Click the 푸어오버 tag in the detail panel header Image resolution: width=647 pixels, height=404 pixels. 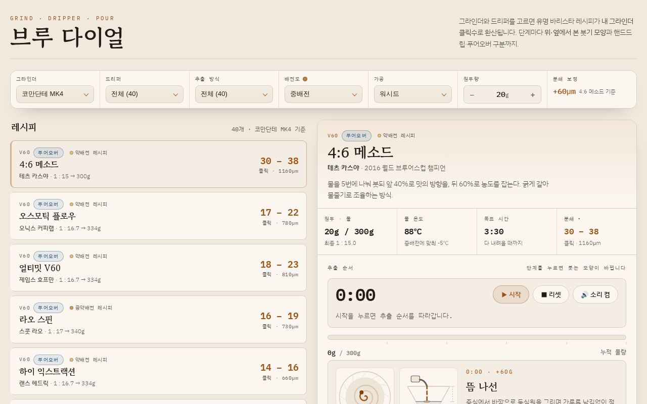point(356,135)
